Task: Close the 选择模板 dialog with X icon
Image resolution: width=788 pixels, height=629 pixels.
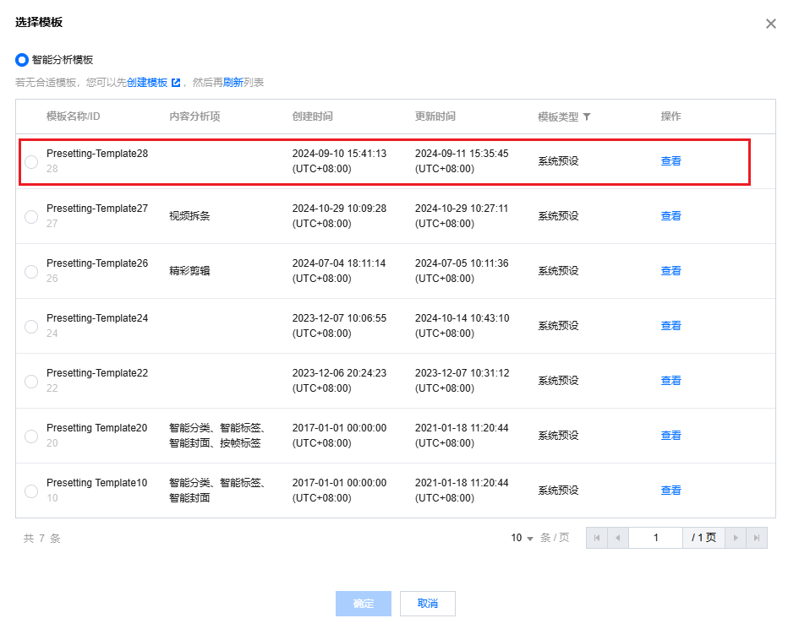Action: click(x=770, y=24)
